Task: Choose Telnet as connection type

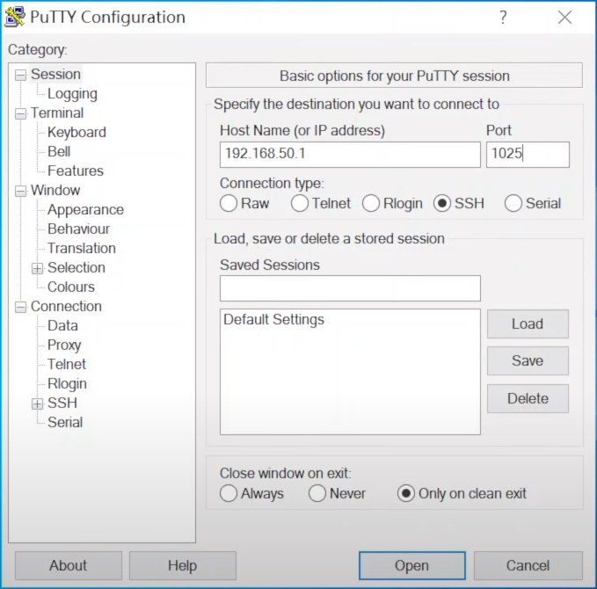Action: pyautogui.click(x=300, y=203)
